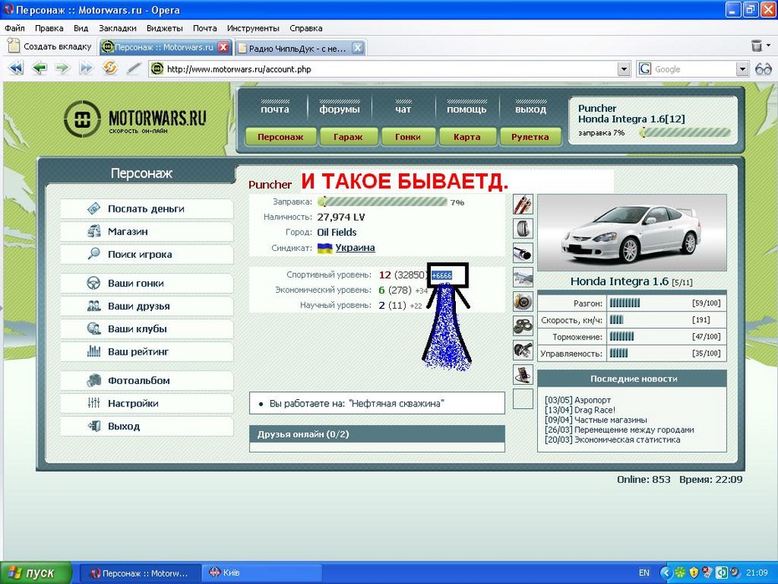Open Ваши гонки sidebar item
This screenshot has height=584, width=778.
click(146, 284)
